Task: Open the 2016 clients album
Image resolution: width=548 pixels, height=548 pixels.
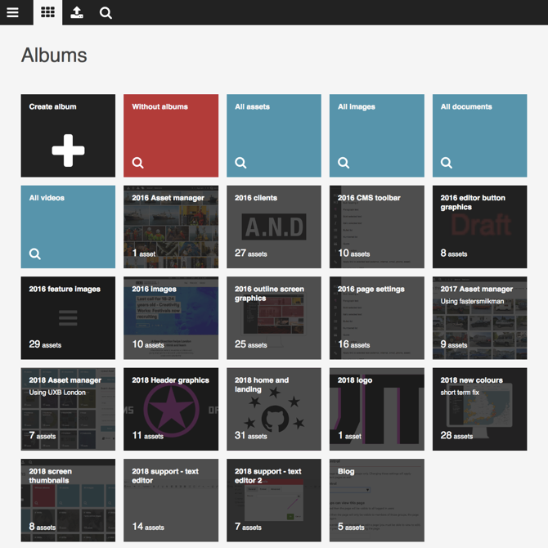Action: point(274,227)
